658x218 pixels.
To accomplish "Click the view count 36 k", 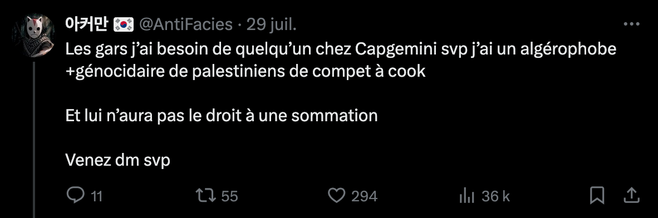I will 495,196.
